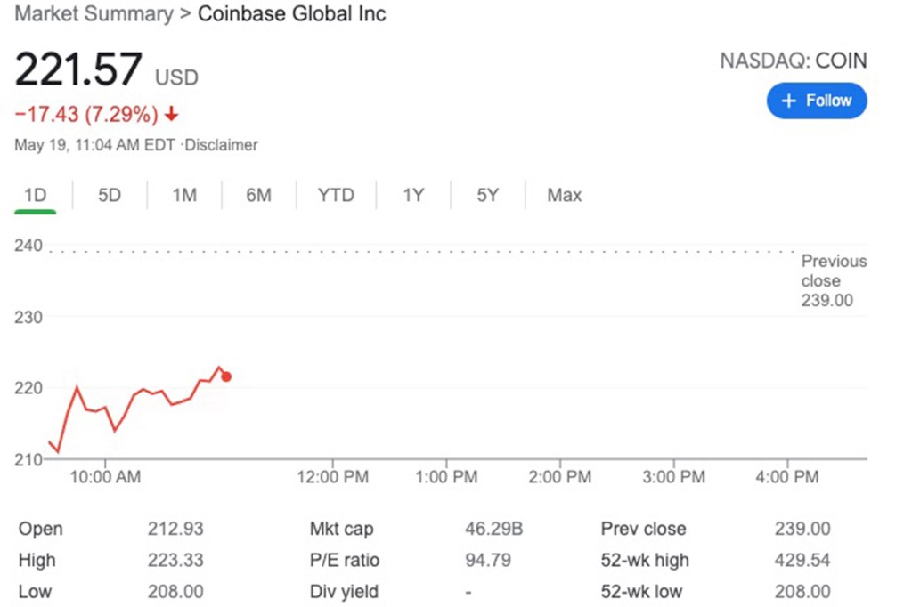
Task: Click the red current price dot on chart
Action: pyautogui.click(x=226, y=376)
